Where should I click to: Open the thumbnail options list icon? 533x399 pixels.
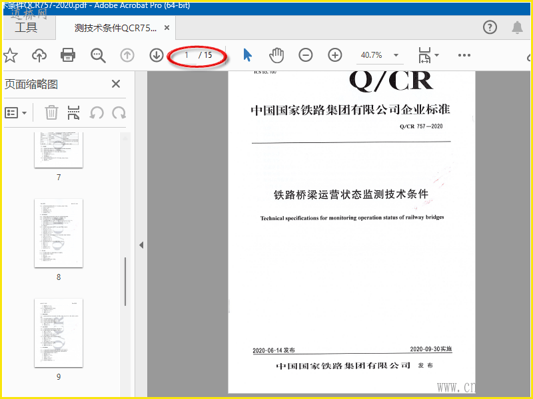point(11,112)
